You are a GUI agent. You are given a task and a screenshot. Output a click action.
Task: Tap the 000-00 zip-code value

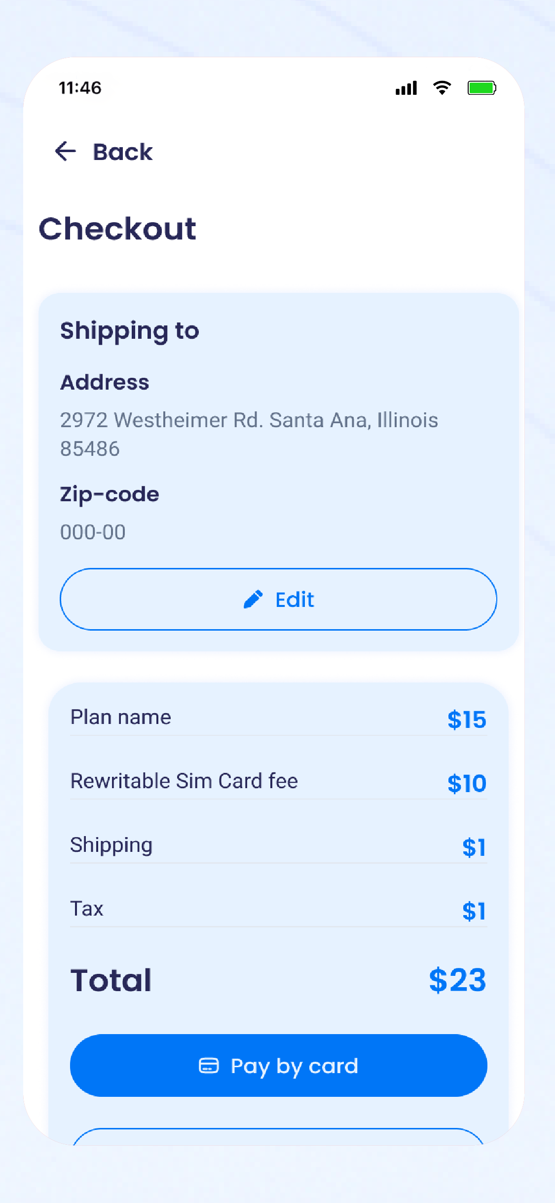point(93,532)
